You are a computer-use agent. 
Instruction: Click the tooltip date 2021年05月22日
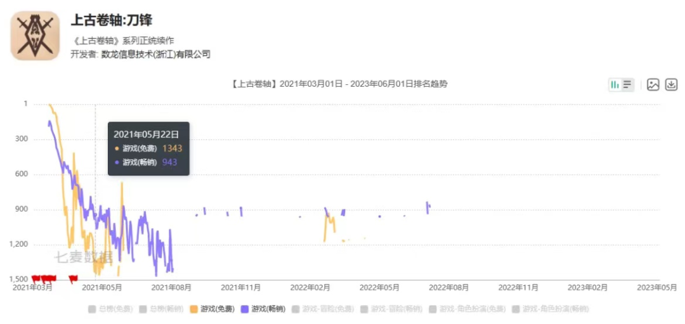tap(145, 134)
